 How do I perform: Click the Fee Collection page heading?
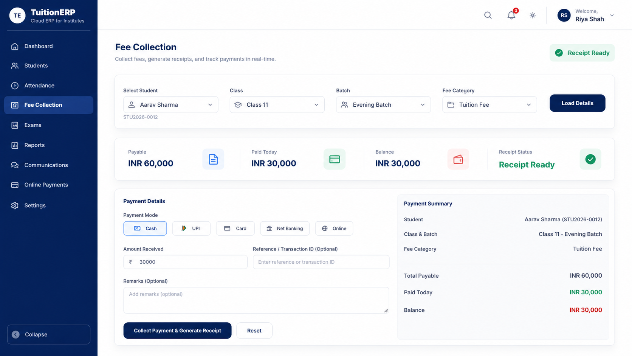coord(146,47)
